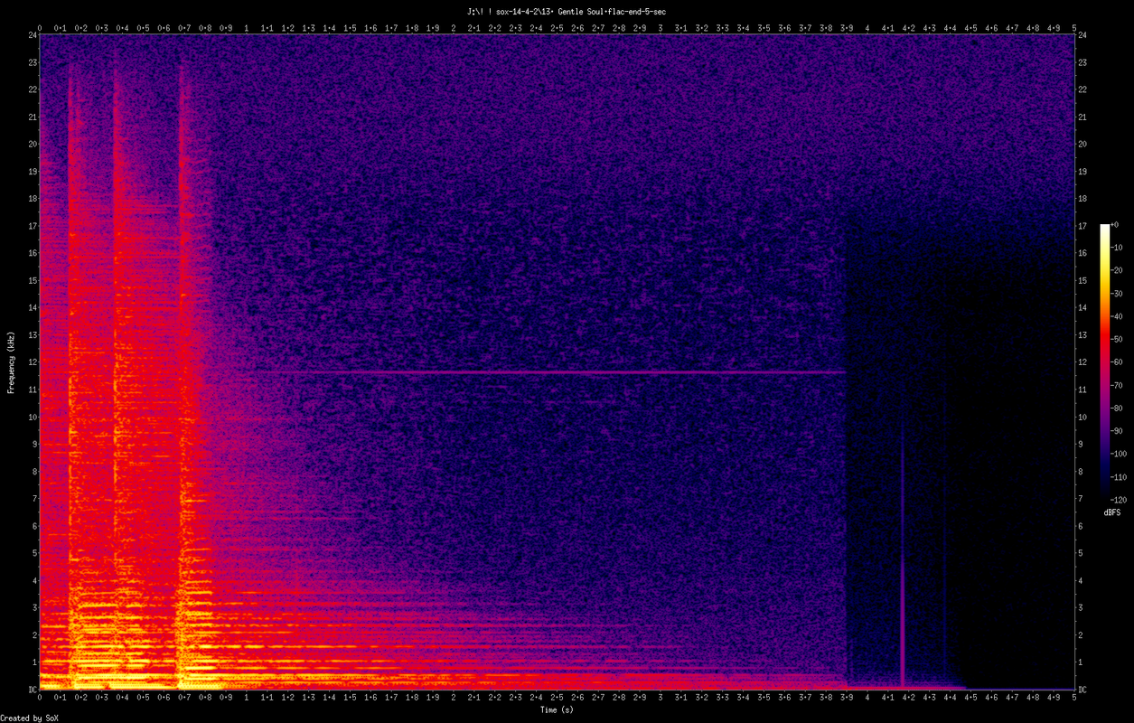Click the '-90' value on the dBFS scale
This screenshot has width=1134, height=723.
pyautogui.click(x=1116, y=430)
